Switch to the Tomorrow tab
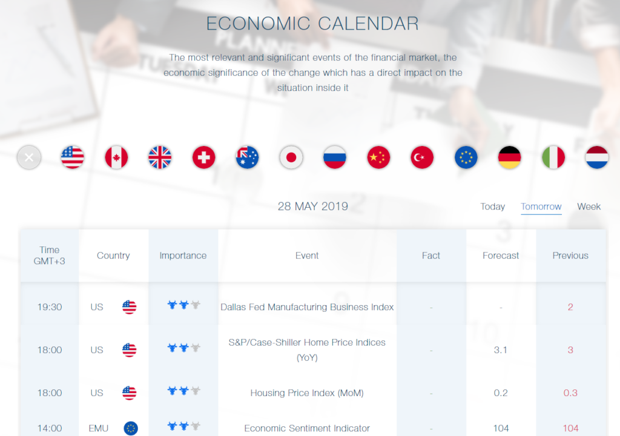620x436 pixels. pyautogui.click(x=541, y=206)
